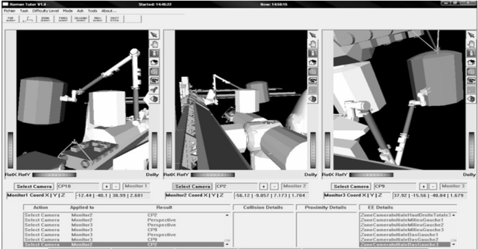Open the Difficulty Level menu
478x249 pixels.
[x=45, y=11]
